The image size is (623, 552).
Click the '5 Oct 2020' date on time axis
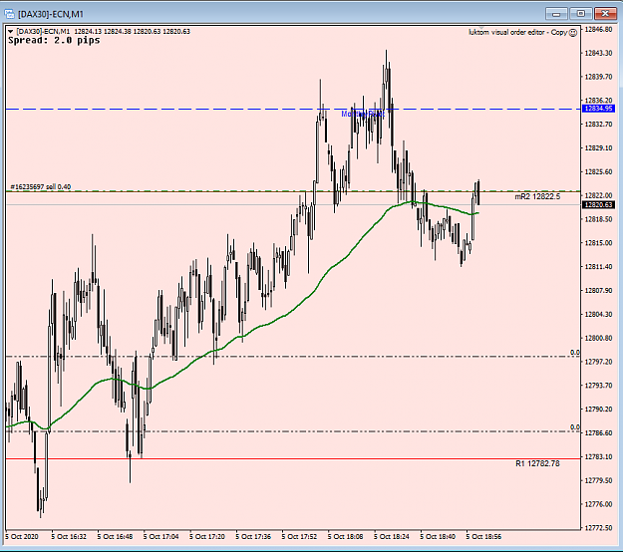point(22,536)
